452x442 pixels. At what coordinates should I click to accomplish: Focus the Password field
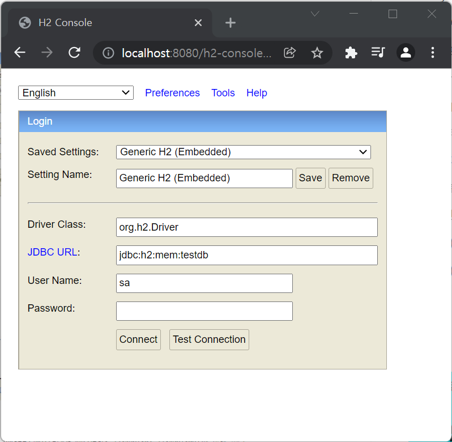coord(204,311)
